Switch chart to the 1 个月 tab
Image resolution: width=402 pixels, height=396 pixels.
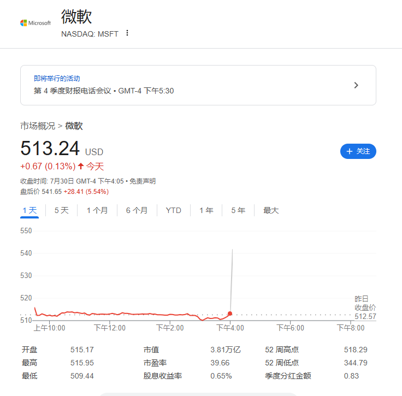point(97,210)
